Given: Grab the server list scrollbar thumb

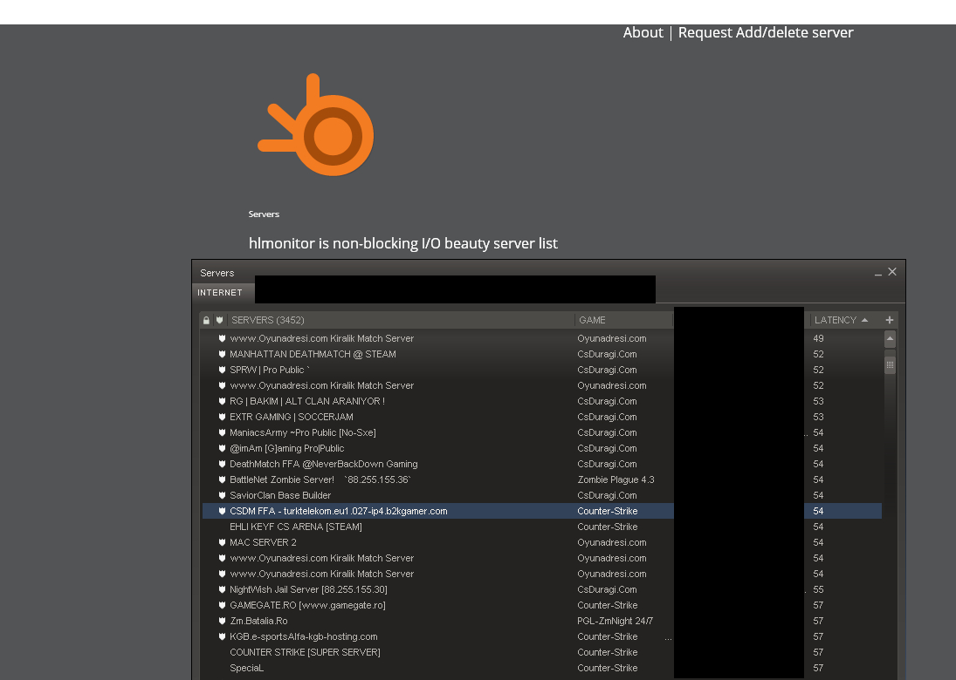Looking at the screenshot, I should (x=891, y=364).
